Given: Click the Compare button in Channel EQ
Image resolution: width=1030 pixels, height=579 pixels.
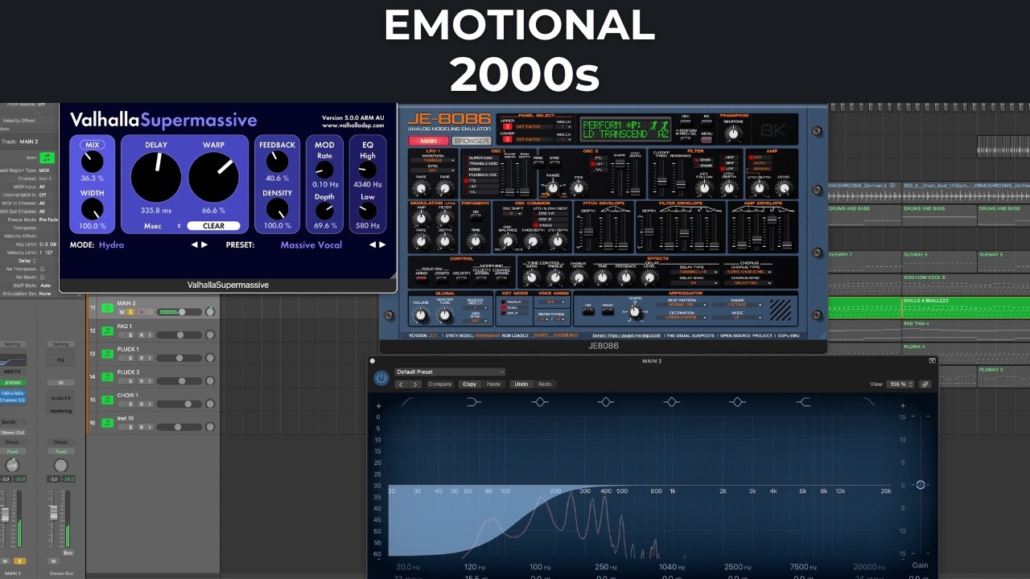Looking at the screenshot, I should pyautogui.click(x=440, y=384).
